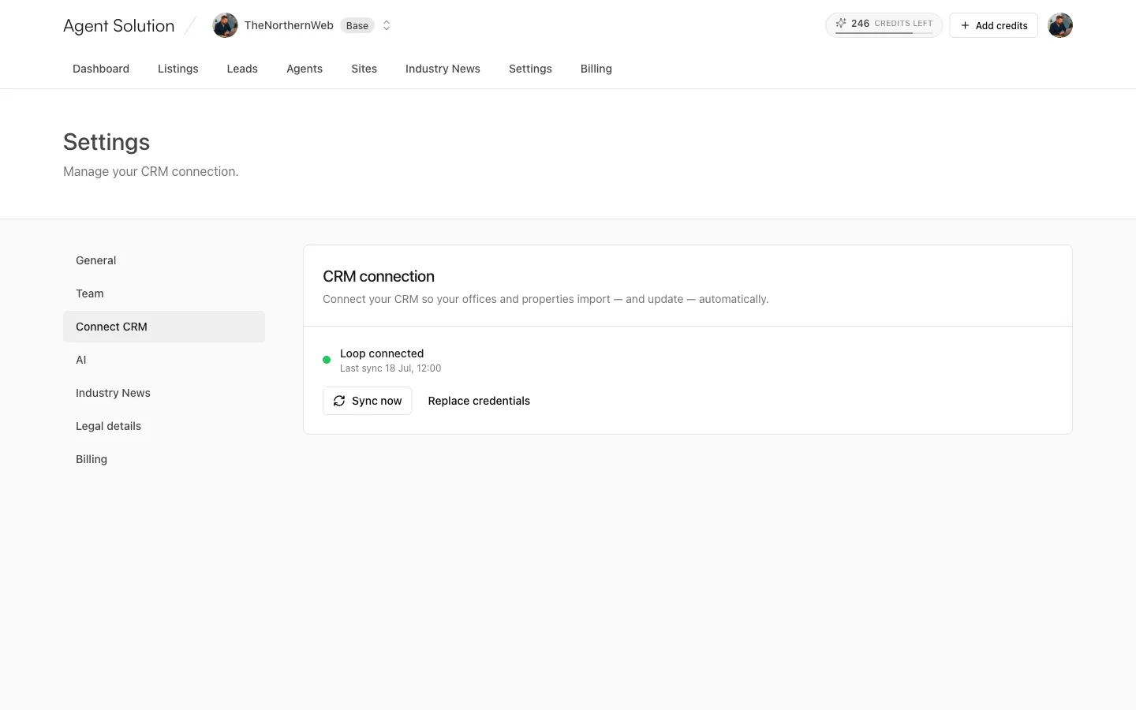View the 246 credits left indicator
1136x710 pixels.
pyautogui.click(x=884, y=25)
